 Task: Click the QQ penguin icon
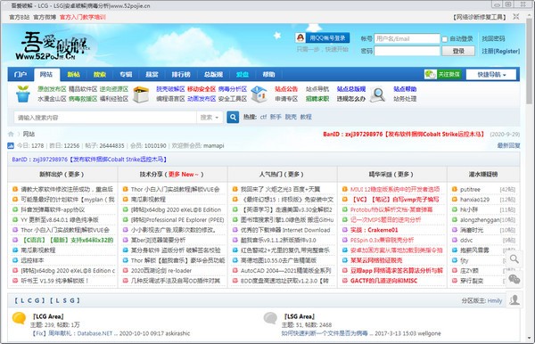coord(300,37)
